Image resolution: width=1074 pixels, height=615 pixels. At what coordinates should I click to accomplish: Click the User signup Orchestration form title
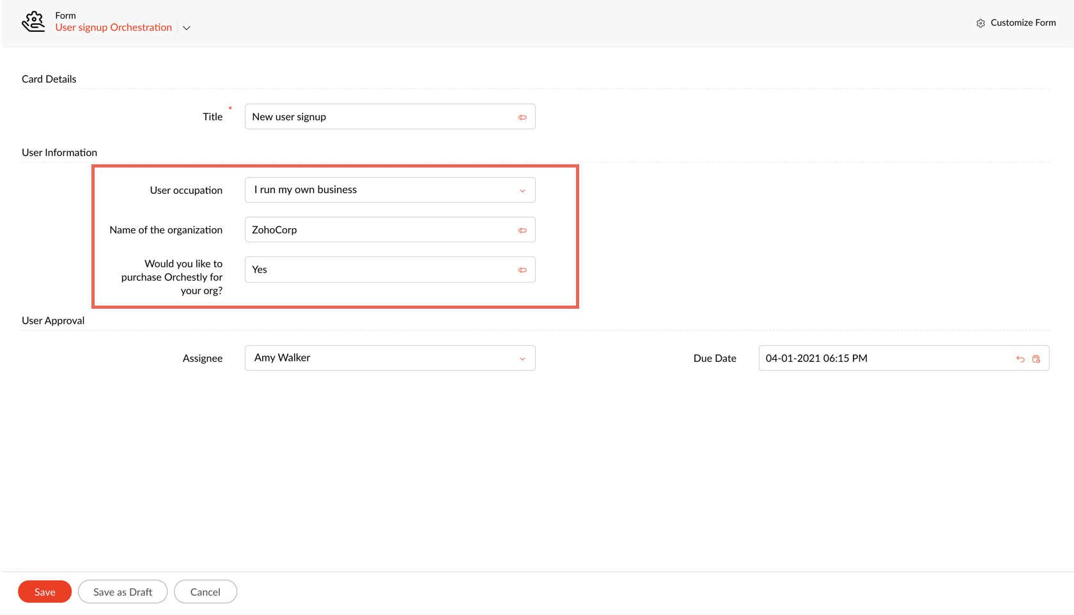(113, 27)
